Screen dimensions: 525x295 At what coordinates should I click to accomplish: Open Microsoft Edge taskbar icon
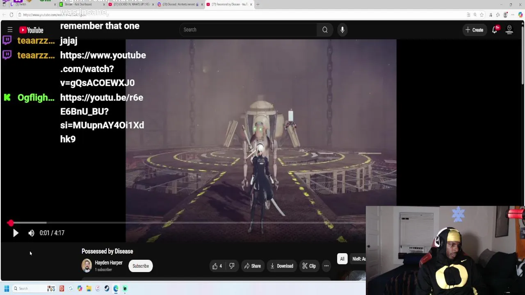(116, 288)
